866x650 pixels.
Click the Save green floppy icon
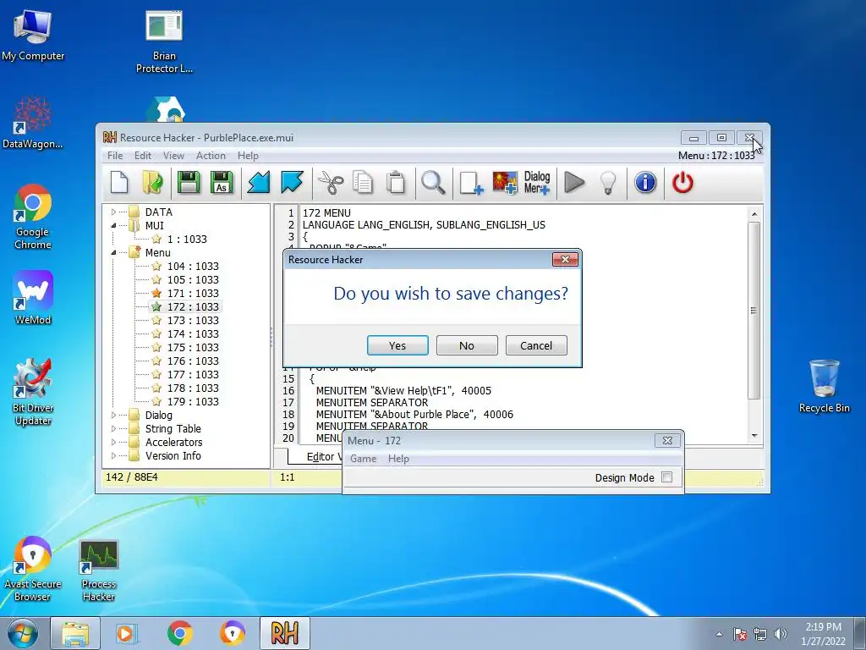[x=189, y=183]
